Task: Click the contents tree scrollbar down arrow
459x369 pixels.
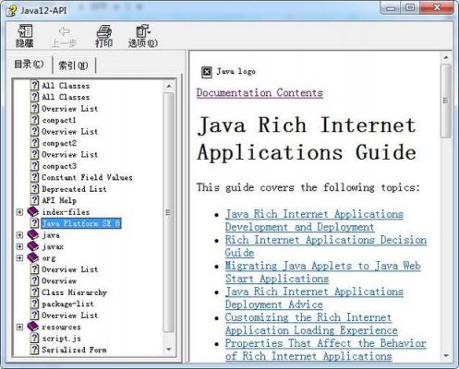Action: (168, 350)
